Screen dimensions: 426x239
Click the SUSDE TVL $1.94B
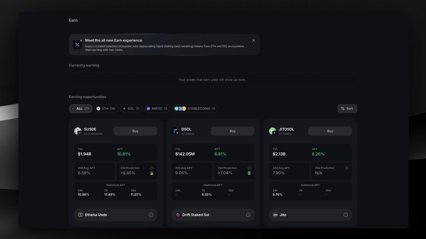tap(84, 154)
